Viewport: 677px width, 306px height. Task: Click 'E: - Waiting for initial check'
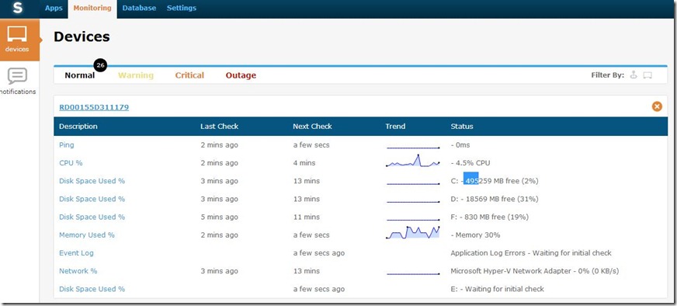(x=498, y=289)
